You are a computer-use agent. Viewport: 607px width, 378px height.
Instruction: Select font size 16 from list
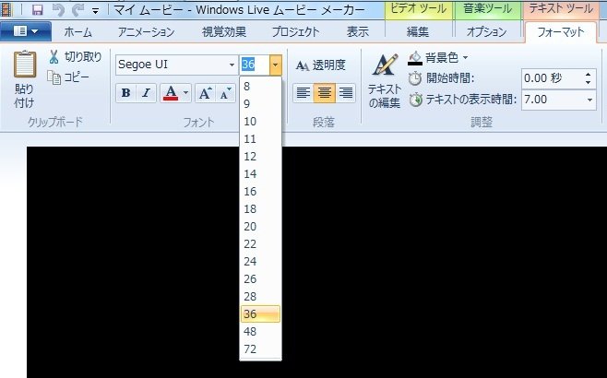click(x=260, y=192)
